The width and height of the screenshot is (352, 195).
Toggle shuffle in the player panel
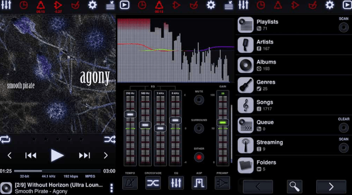click(x=110, y=139)
